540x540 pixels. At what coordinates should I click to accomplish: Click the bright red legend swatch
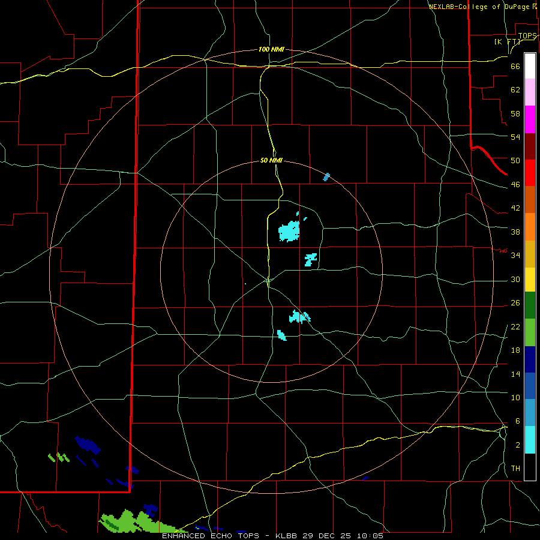[530, 173]
